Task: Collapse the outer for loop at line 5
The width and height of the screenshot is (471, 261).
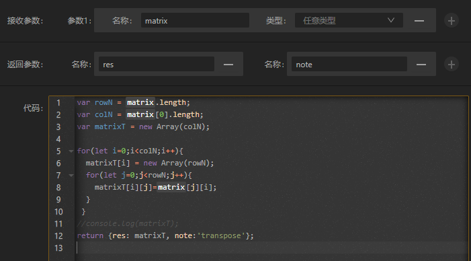Action: click(x=71, y=151)
